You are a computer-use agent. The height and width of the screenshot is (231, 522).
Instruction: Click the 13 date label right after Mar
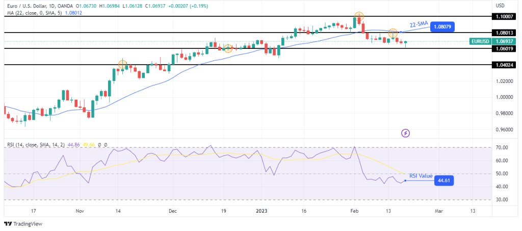pyautogui.click(x=473, y=211)
